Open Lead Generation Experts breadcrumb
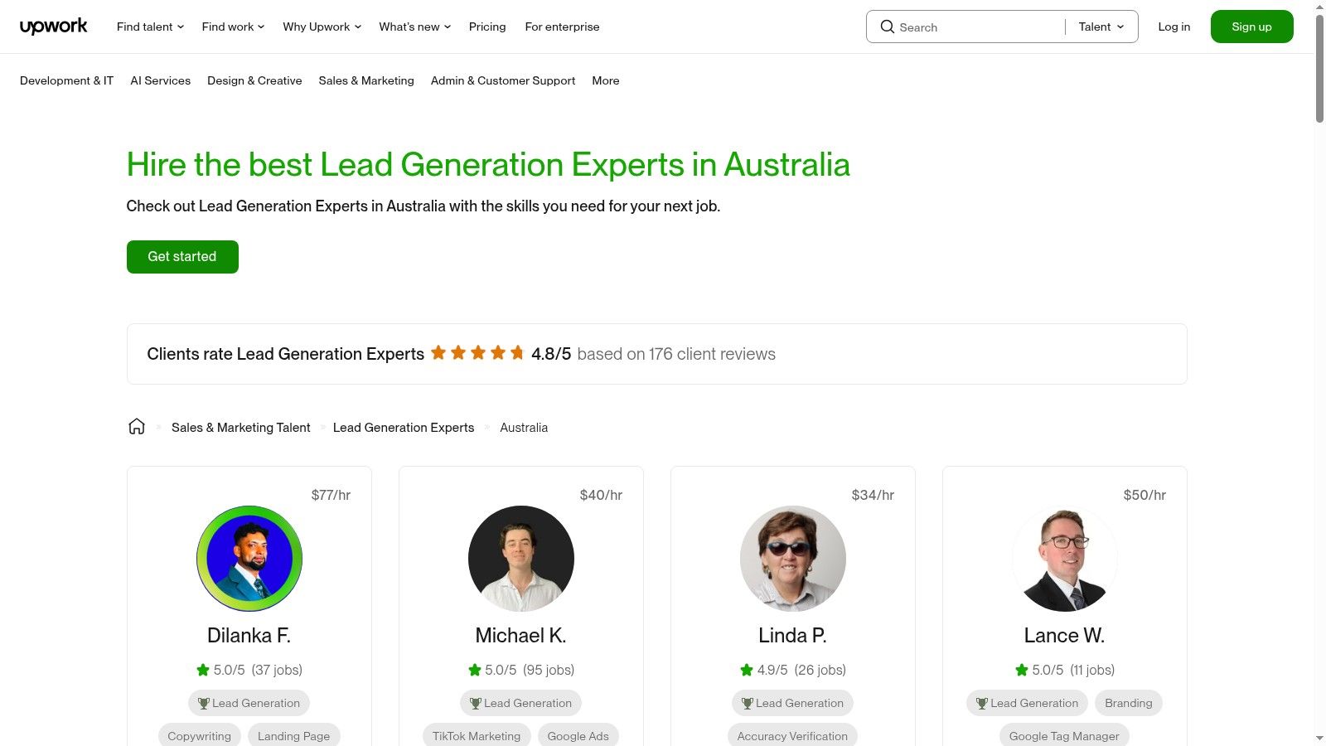The image size is (1326, 746). 404,428
